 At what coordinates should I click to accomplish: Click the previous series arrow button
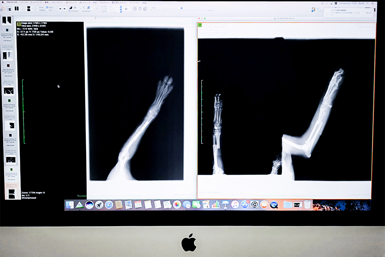coord(60,8)
